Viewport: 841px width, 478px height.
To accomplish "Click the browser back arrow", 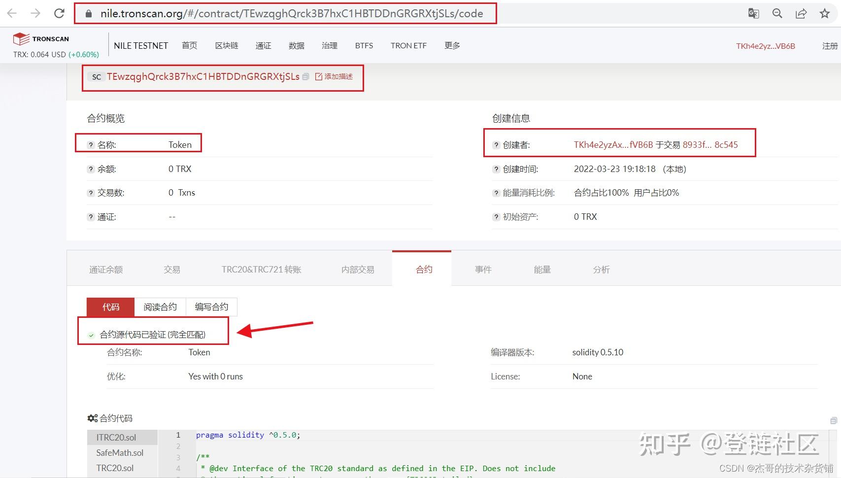I will tap(12, 13).
